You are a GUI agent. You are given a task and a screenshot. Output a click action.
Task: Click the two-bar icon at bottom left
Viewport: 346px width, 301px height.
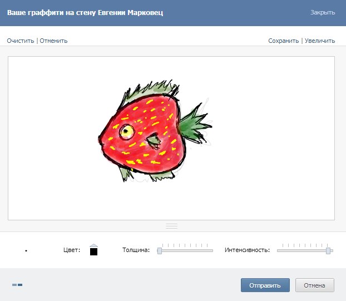pyautogui.click(x=17, y=285)
